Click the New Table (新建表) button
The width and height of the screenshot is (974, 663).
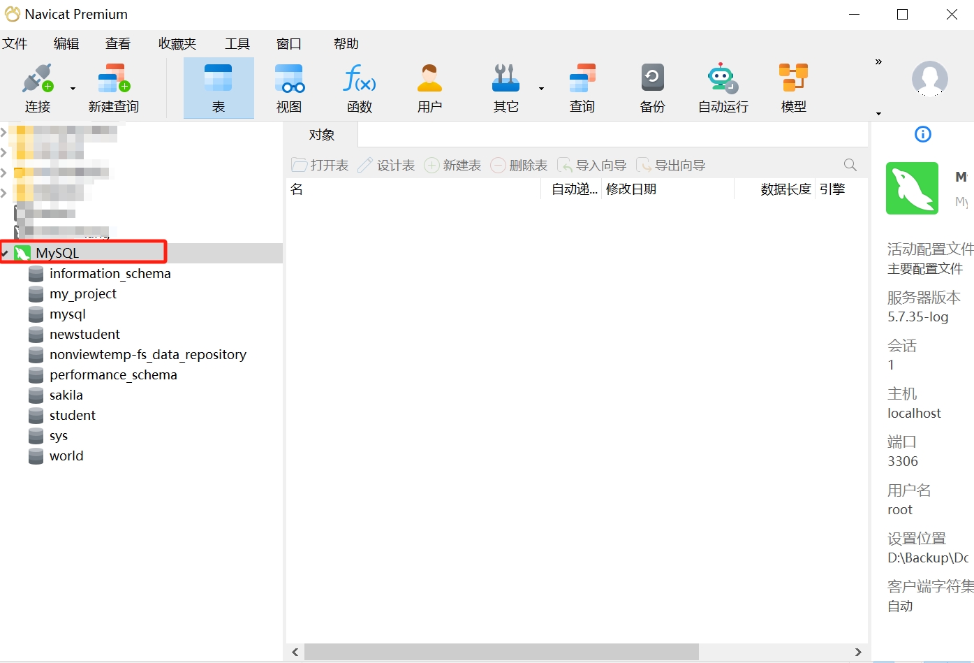click(x=453, y=166)
